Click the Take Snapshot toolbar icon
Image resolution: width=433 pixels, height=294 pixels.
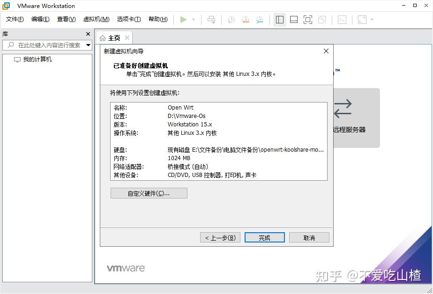coord(231,20)
